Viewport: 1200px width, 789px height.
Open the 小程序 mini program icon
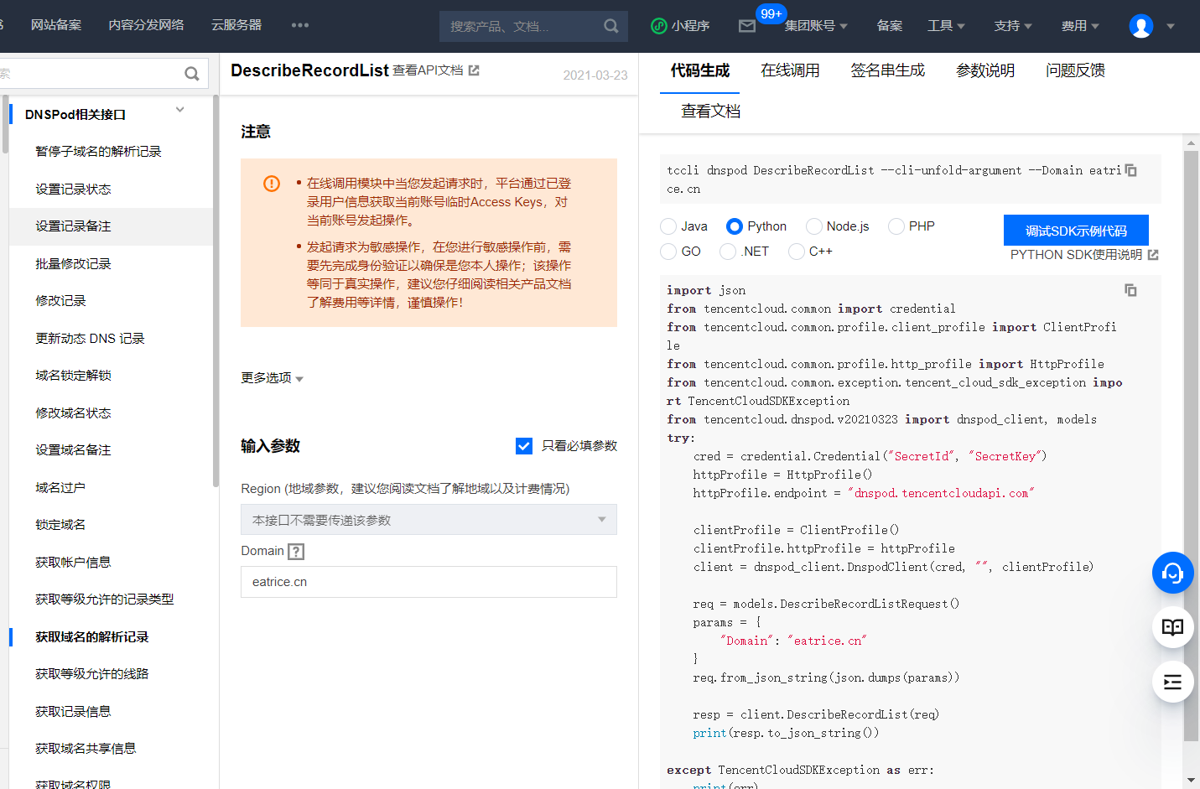[x=659, y=26]
